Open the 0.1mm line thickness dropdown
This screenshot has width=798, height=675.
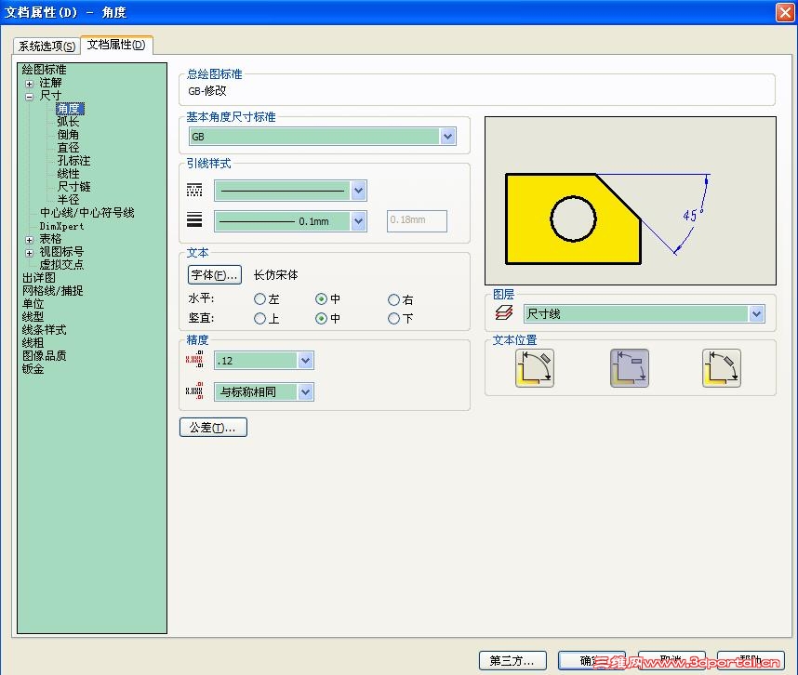(x=358, y=221)
